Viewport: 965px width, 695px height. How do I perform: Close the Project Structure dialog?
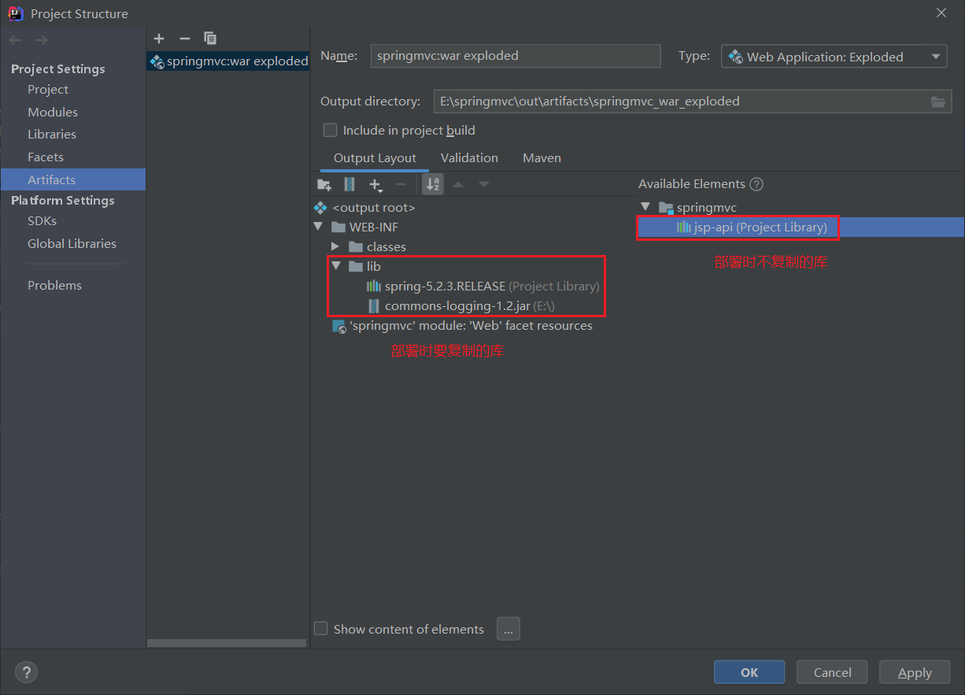941,13
